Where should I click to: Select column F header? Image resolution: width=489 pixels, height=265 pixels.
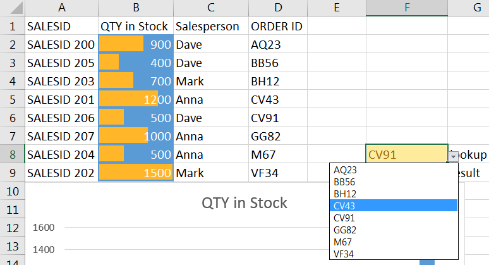(x=406, y=8)
